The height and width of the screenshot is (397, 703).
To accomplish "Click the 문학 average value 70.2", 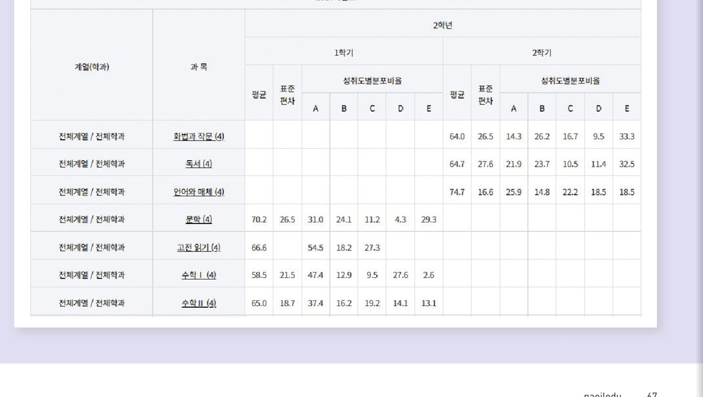I will (259, 220).
